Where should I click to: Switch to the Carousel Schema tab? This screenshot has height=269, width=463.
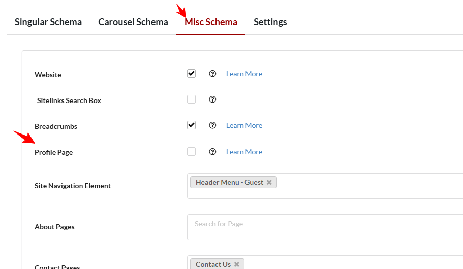tap(133, 22)
